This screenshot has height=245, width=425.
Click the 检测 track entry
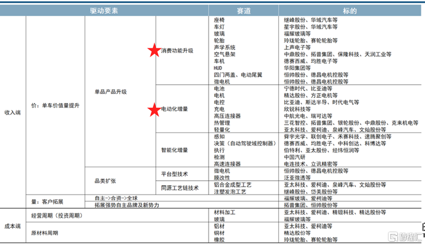click(x=219, y=157)
